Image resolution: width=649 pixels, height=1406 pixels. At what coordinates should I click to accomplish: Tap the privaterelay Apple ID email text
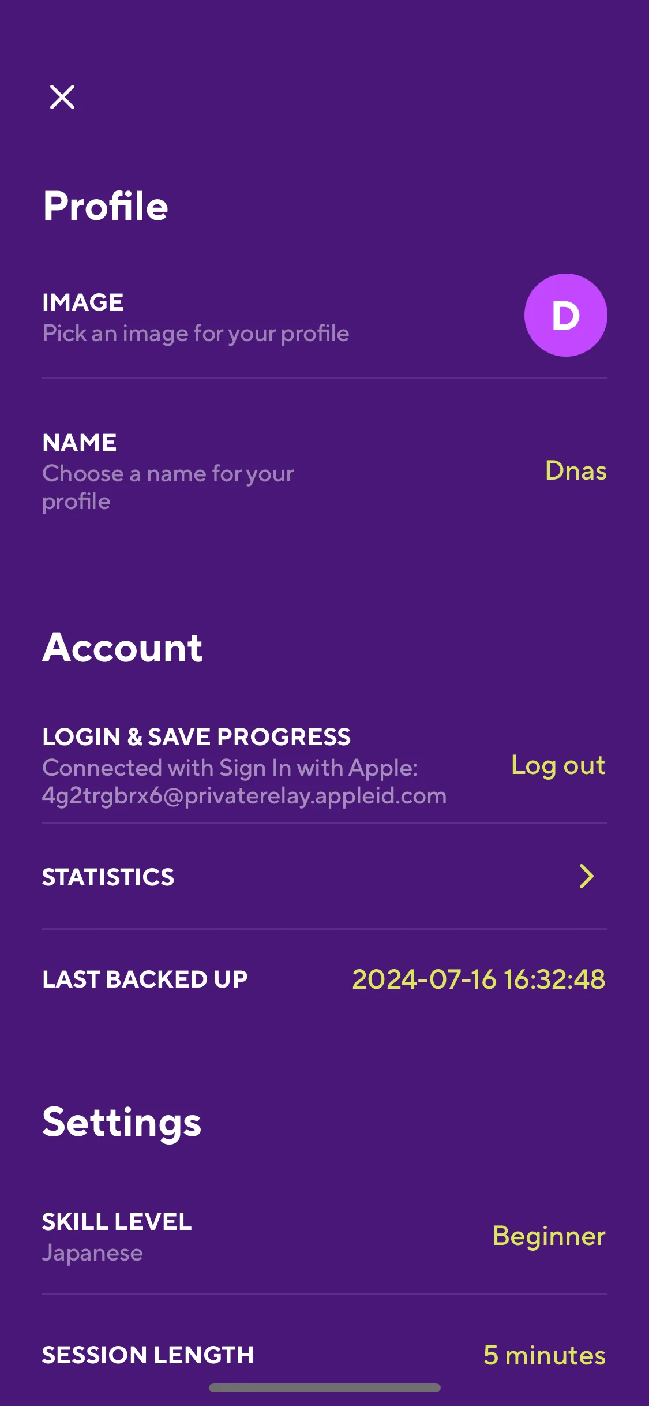click(244, 796)
